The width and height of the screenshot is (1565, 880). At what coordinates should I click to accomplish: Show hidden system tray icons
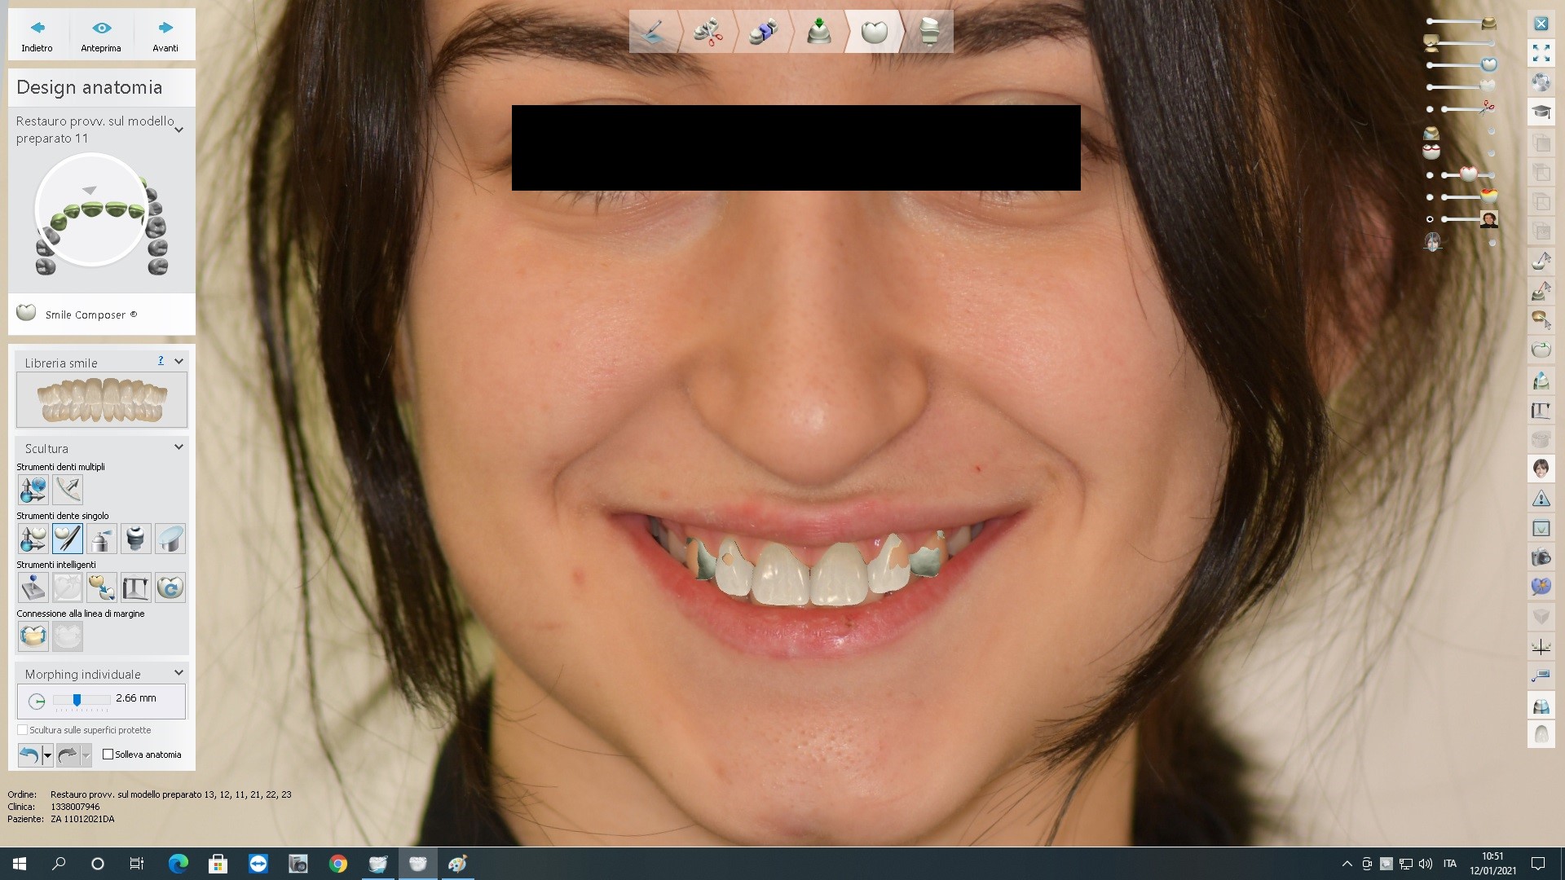(1347, 864)
